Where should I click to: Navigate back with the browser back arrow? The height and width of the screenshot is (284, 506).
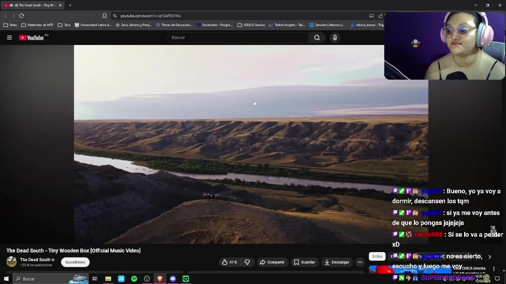6,16
